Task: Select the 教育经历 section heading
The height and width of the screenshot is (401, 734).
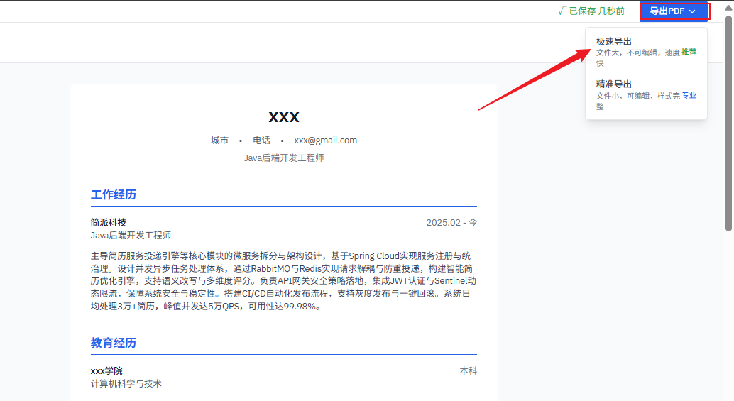Action: click(x=114, y=343)
